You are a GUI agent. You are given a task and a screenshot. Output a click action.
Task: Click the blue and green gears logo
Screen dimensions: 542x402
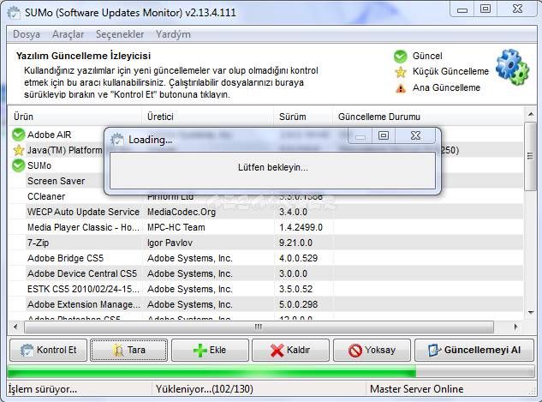512,67
